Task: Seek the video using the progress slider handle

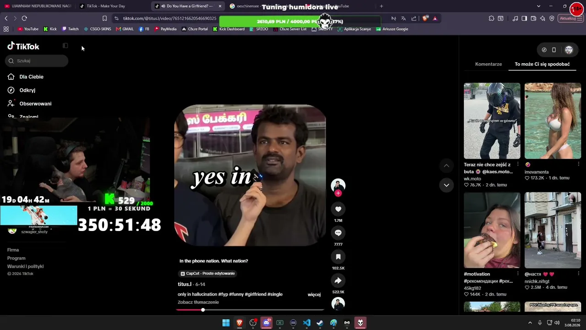Action: tap(203, 310)
